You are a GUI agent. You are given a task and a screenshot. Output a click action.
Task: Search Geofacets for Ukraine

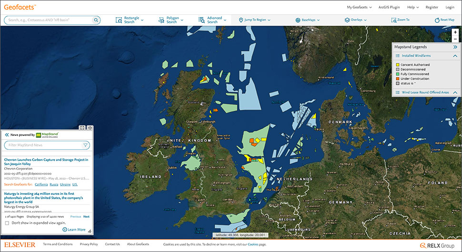[65, 184]
